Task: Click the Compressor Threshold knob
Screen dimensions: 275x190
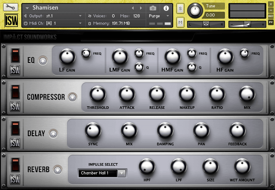Action: pos(98,94)
